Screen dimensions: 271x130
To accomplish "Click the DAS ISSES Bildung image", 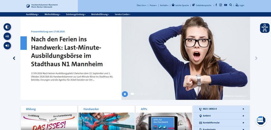I will [49, 121].
